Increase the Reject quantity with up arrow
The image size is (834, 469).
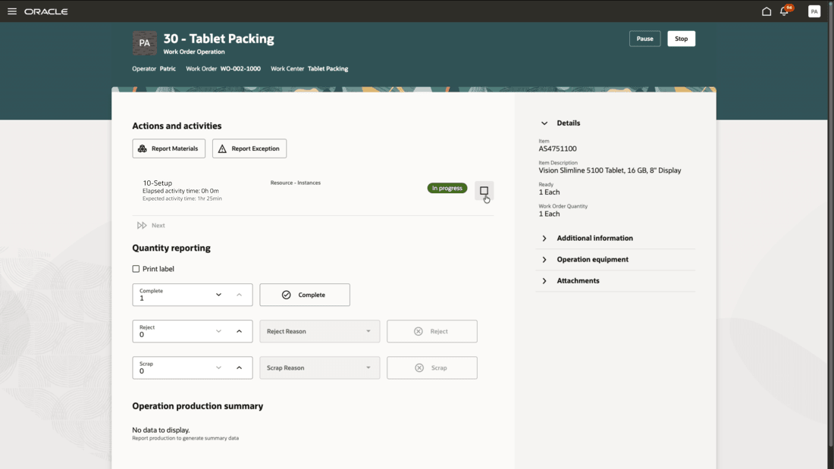tap(239, 331)
